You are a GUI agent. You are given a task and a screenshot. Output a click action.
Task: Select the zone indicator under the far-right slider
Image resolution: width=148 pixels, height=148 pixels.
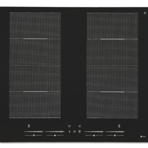coord(115,135)
